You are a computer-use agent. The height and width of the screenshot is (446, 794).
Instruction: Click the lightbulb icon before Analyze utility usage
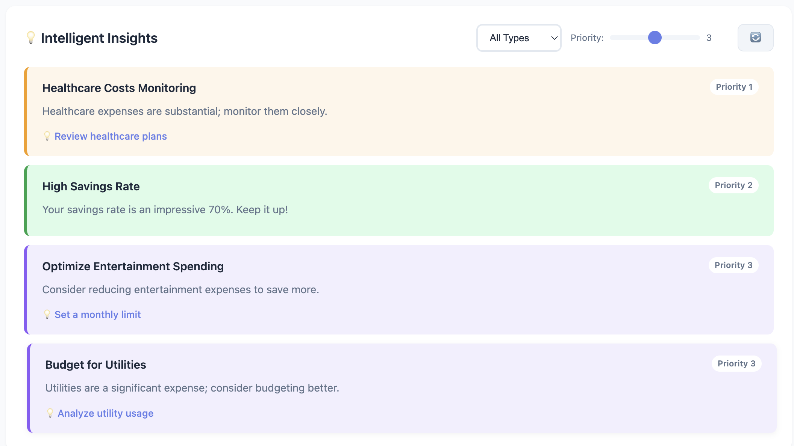pyautogui.click(x=50, y=413)
